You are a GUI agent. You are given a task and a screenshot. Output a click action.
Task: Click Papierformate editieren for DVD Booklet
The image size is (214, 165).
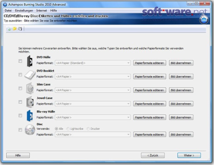pyautogui.click(x=150, y=77)
